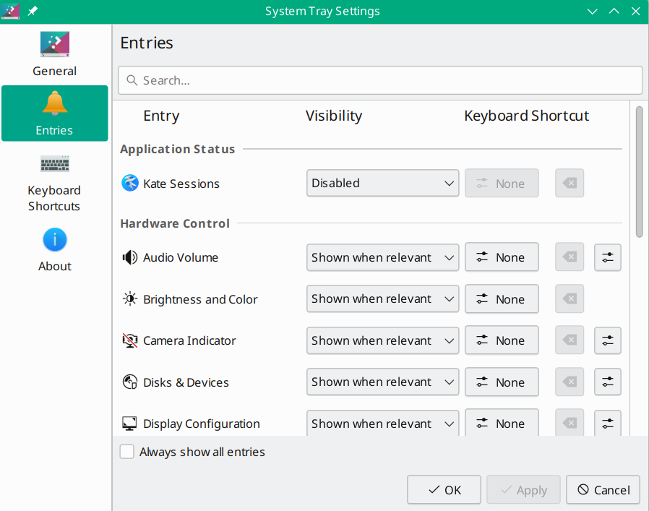Click the Brightness and Color icon

[x=129, y=299]
